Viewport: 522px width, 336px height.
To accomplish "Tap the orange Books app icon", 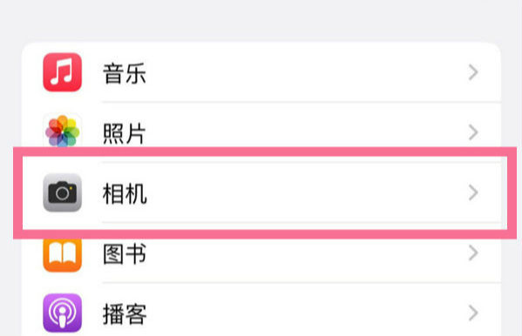I will [x=62, y=254].
